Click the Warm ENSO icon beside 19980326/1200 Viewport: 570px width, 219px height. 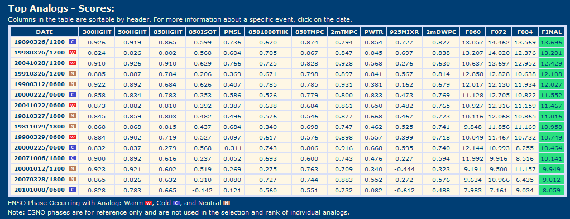(72, 52)
